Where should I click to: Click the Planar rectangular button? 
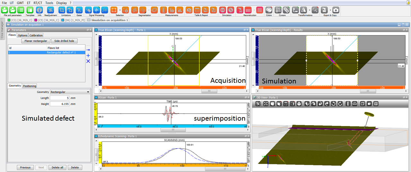click(36, 41)
